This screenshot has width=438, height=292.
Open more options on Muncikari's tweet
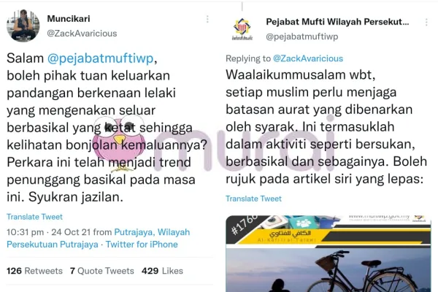pos(207,19)
